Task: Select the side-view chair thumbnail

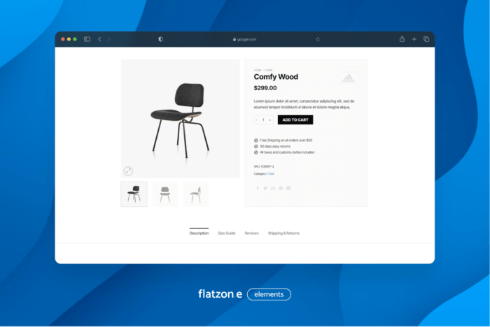Action: (196, 194)
